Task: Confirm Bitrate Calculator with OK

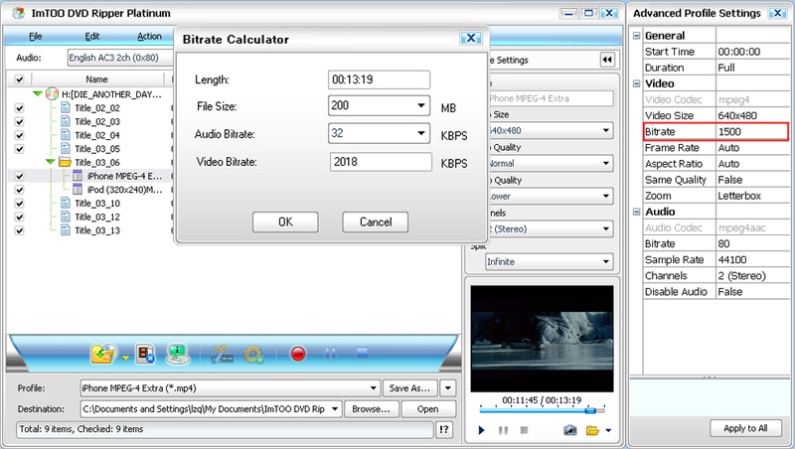Action: [x=285, y=222]
